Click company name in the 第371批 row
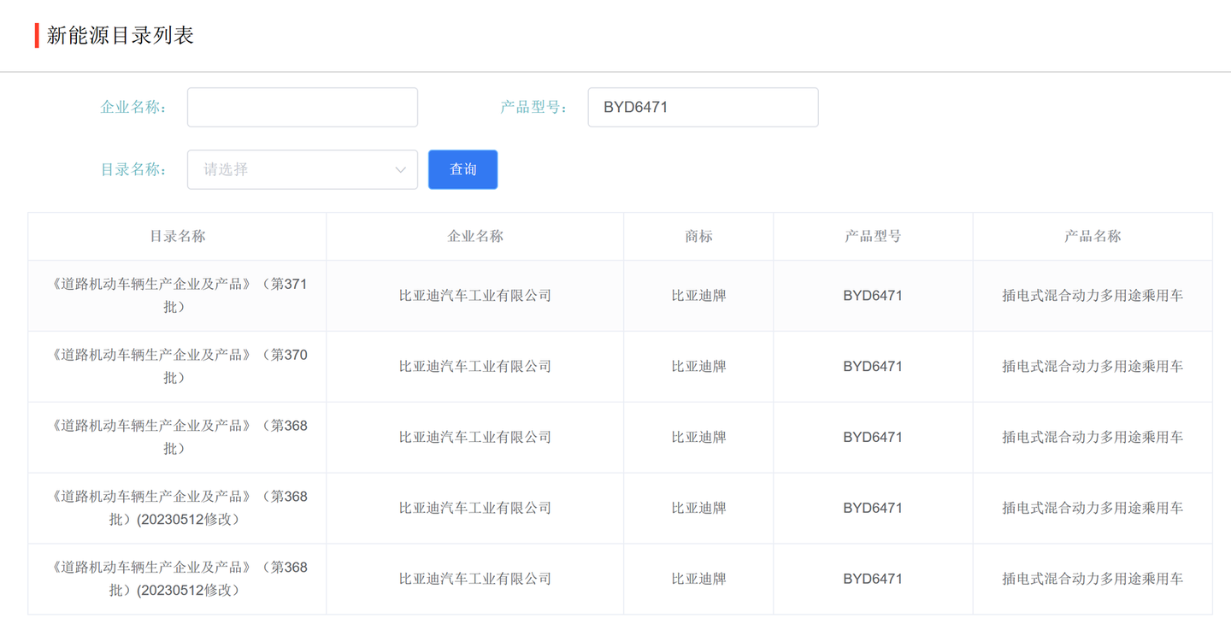The image size is (1231, 624). coord(474,296)
